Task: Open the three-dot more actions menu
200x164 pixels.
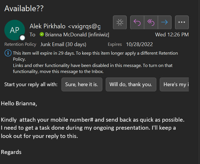Action: [x=182, y=22]
